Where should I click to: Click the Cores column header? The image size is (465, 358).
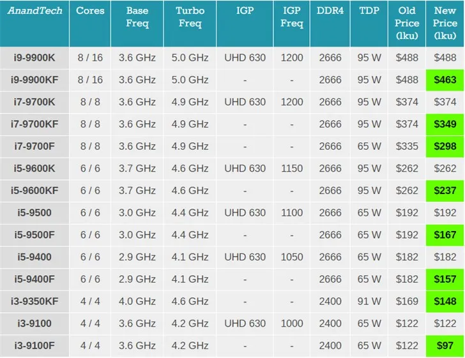click(90, 24)
